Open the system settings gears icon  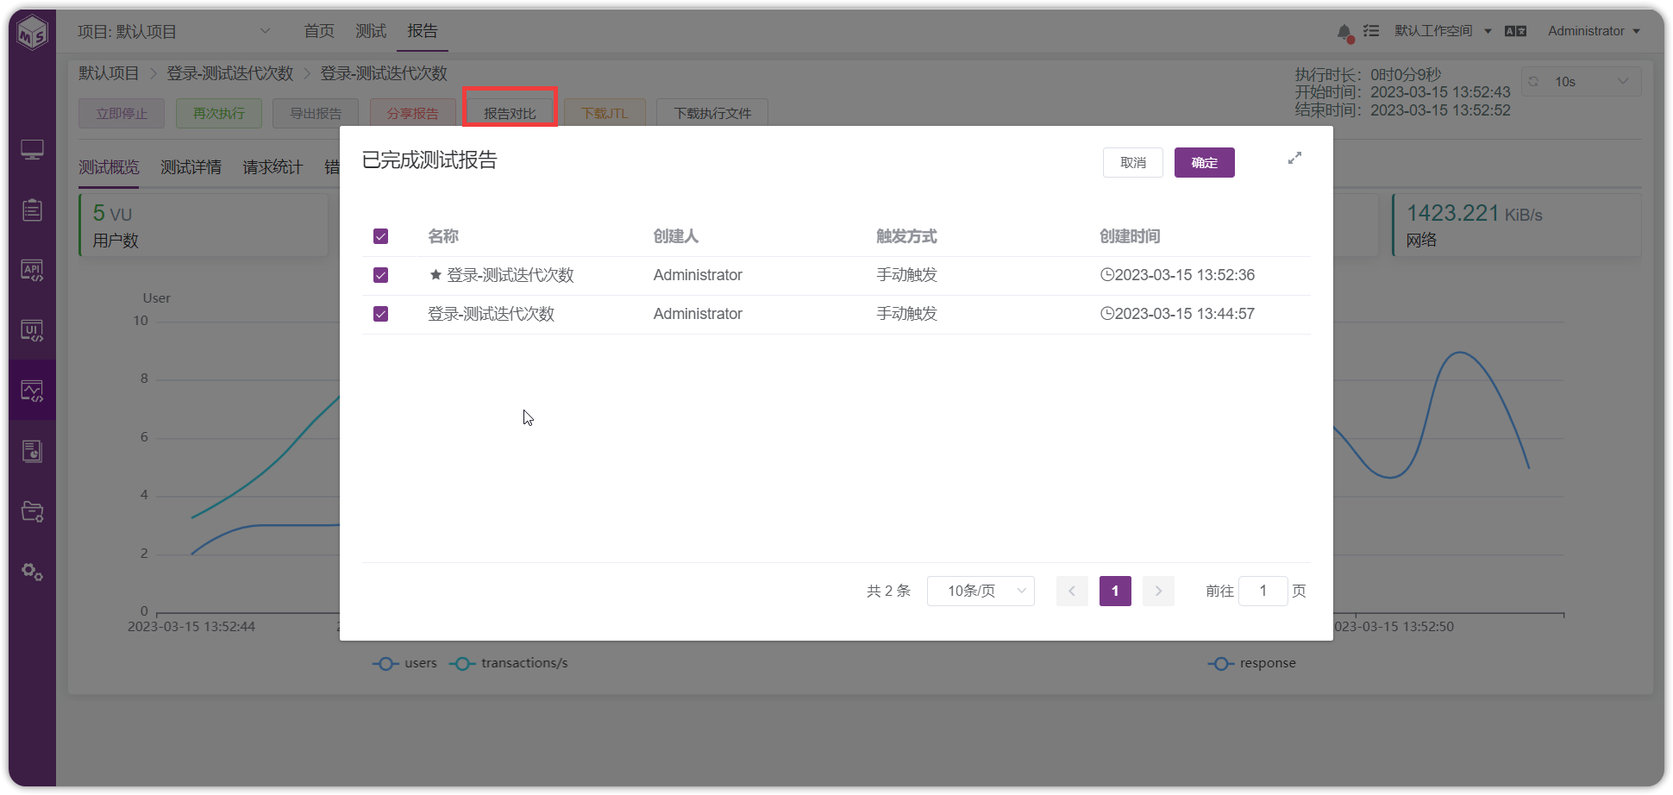point(33,572)
